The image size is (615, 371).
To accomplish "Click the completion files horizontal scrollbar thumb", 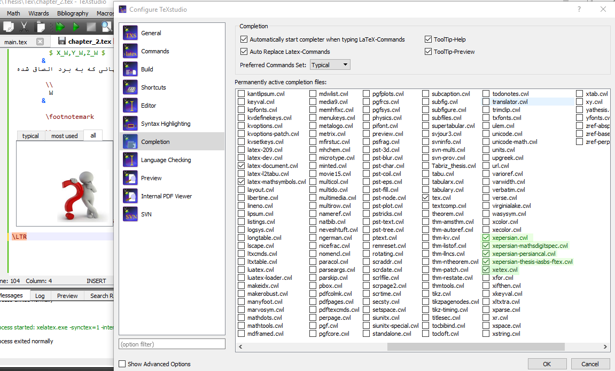I will [476, 346].
